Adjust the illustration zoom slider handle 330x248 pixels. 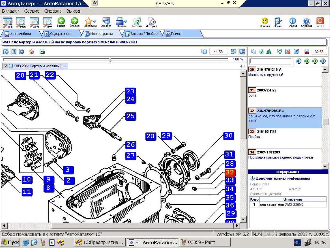(110, 60)
